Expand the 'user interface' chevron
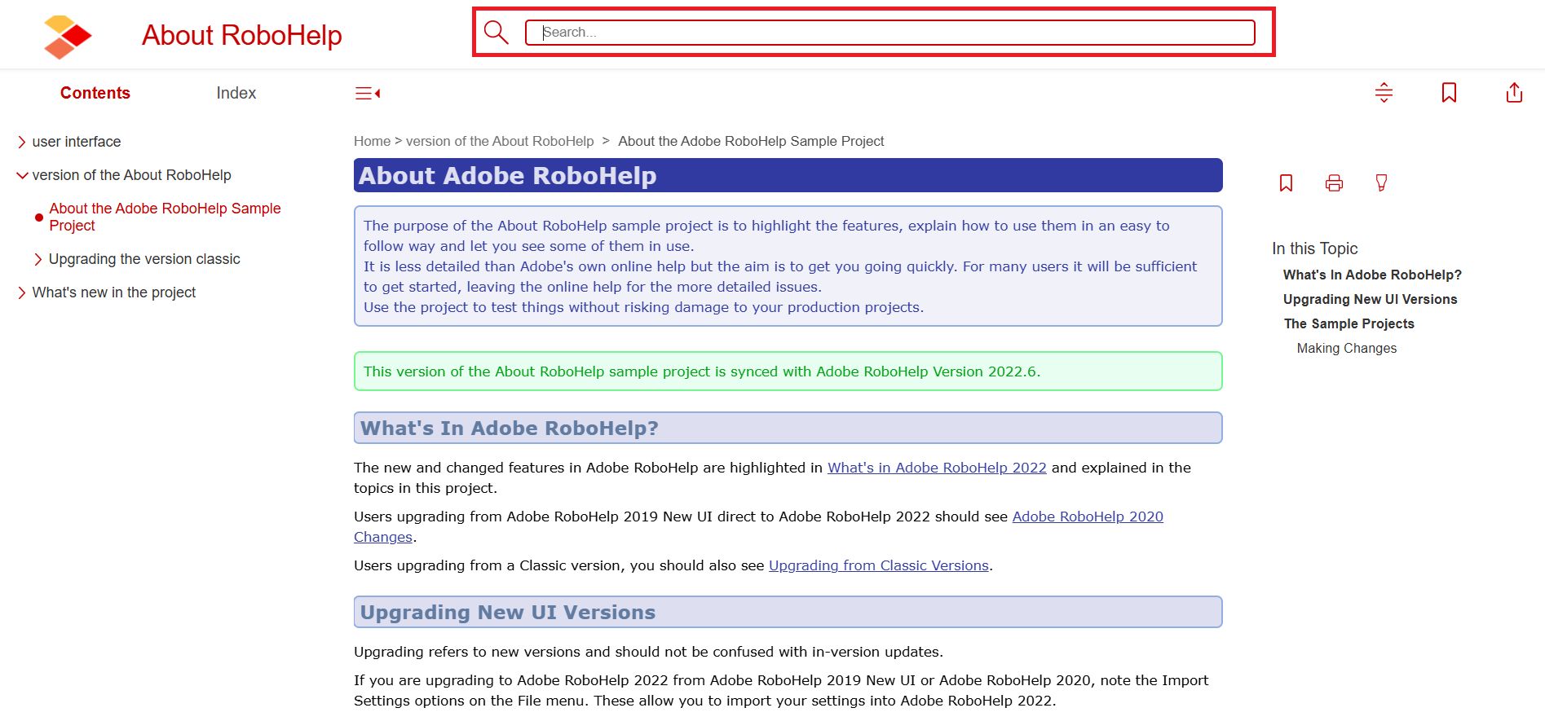The height and width of the screenshot is (721, 1545). pyautogui.click(x=22, y=142)
